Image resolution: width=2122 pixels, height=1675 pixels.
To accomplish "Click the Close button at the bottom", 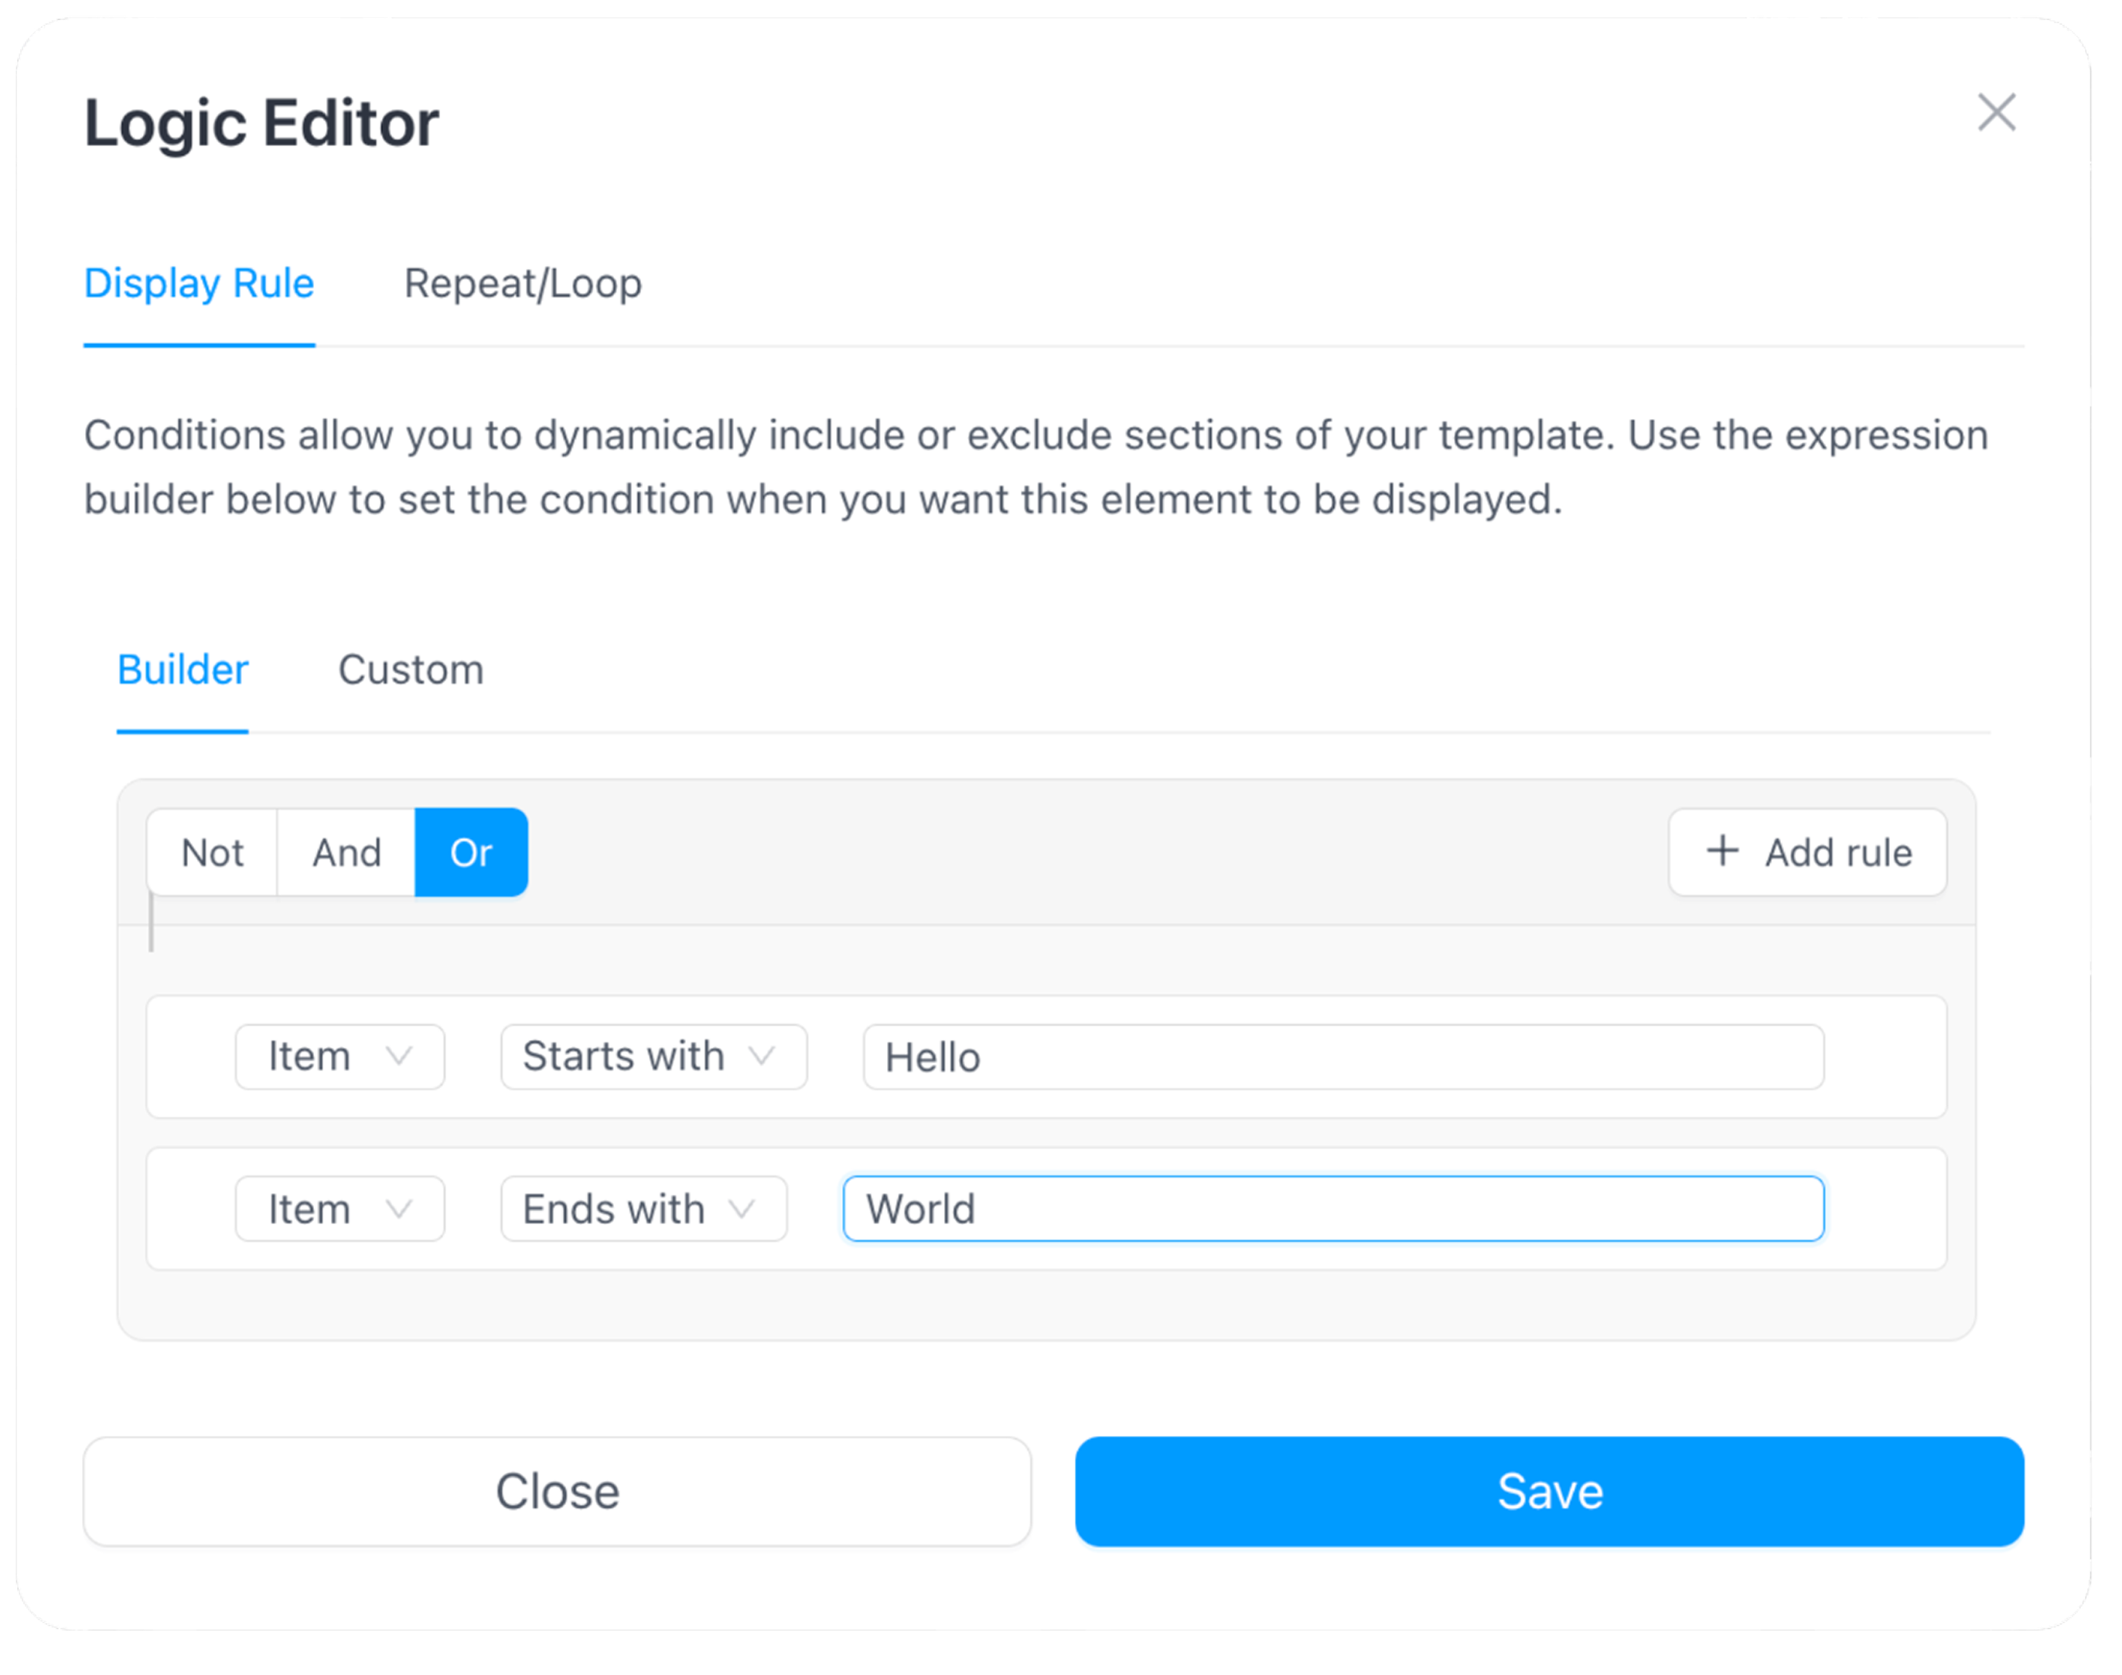I will tap(557, 1491).
